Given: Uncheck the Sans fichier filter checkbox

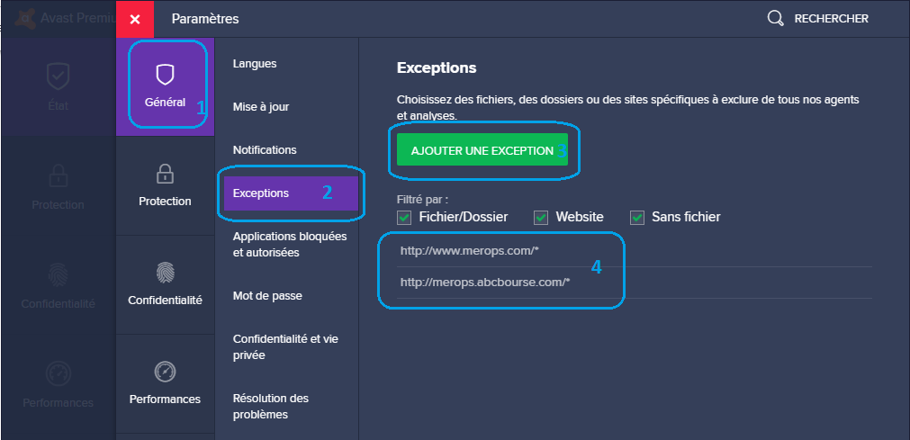Looking at the screenshot, I should pos(637,217).
